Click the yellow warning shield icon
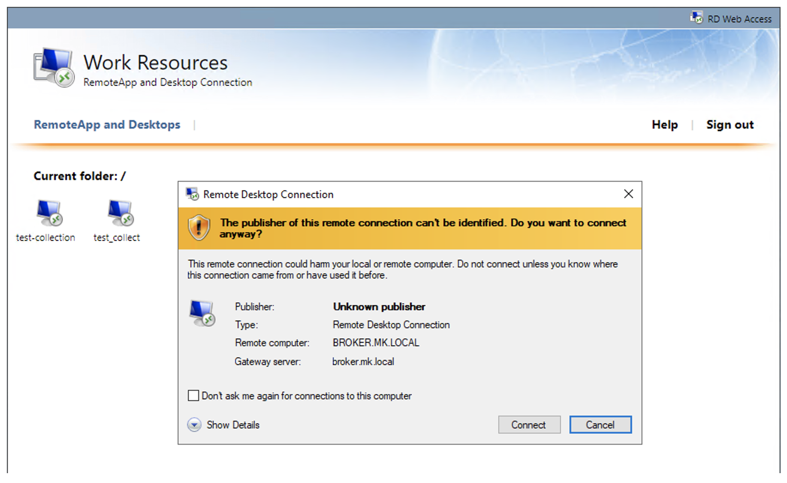The height and width of the screenshot is (483, 787). click(199, 228)
